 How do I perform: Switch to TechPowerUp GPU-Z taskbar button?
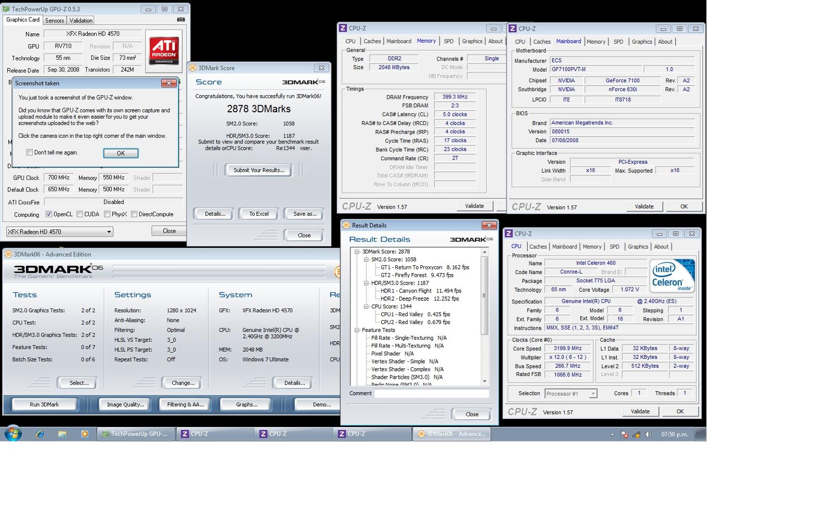[x=136, y=434]
